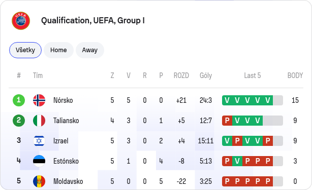Click the Italy flag icon
Image resolution: width=312 pixels, height=190 pixels.
click(39, 121)
